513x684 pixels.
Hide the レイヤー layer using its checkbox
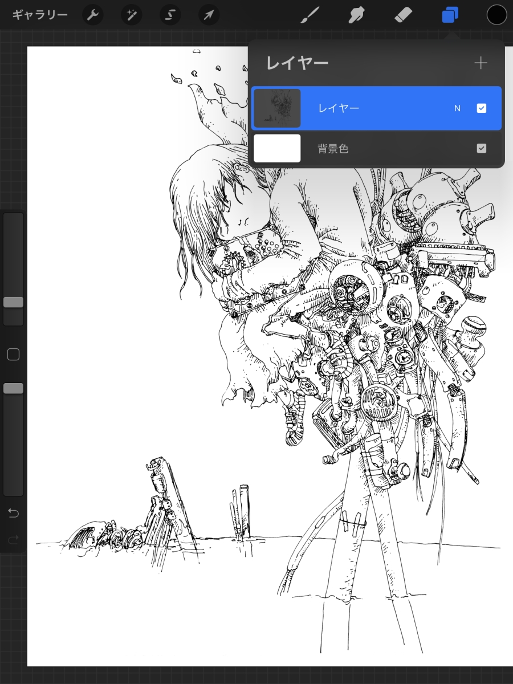[481, 108]
